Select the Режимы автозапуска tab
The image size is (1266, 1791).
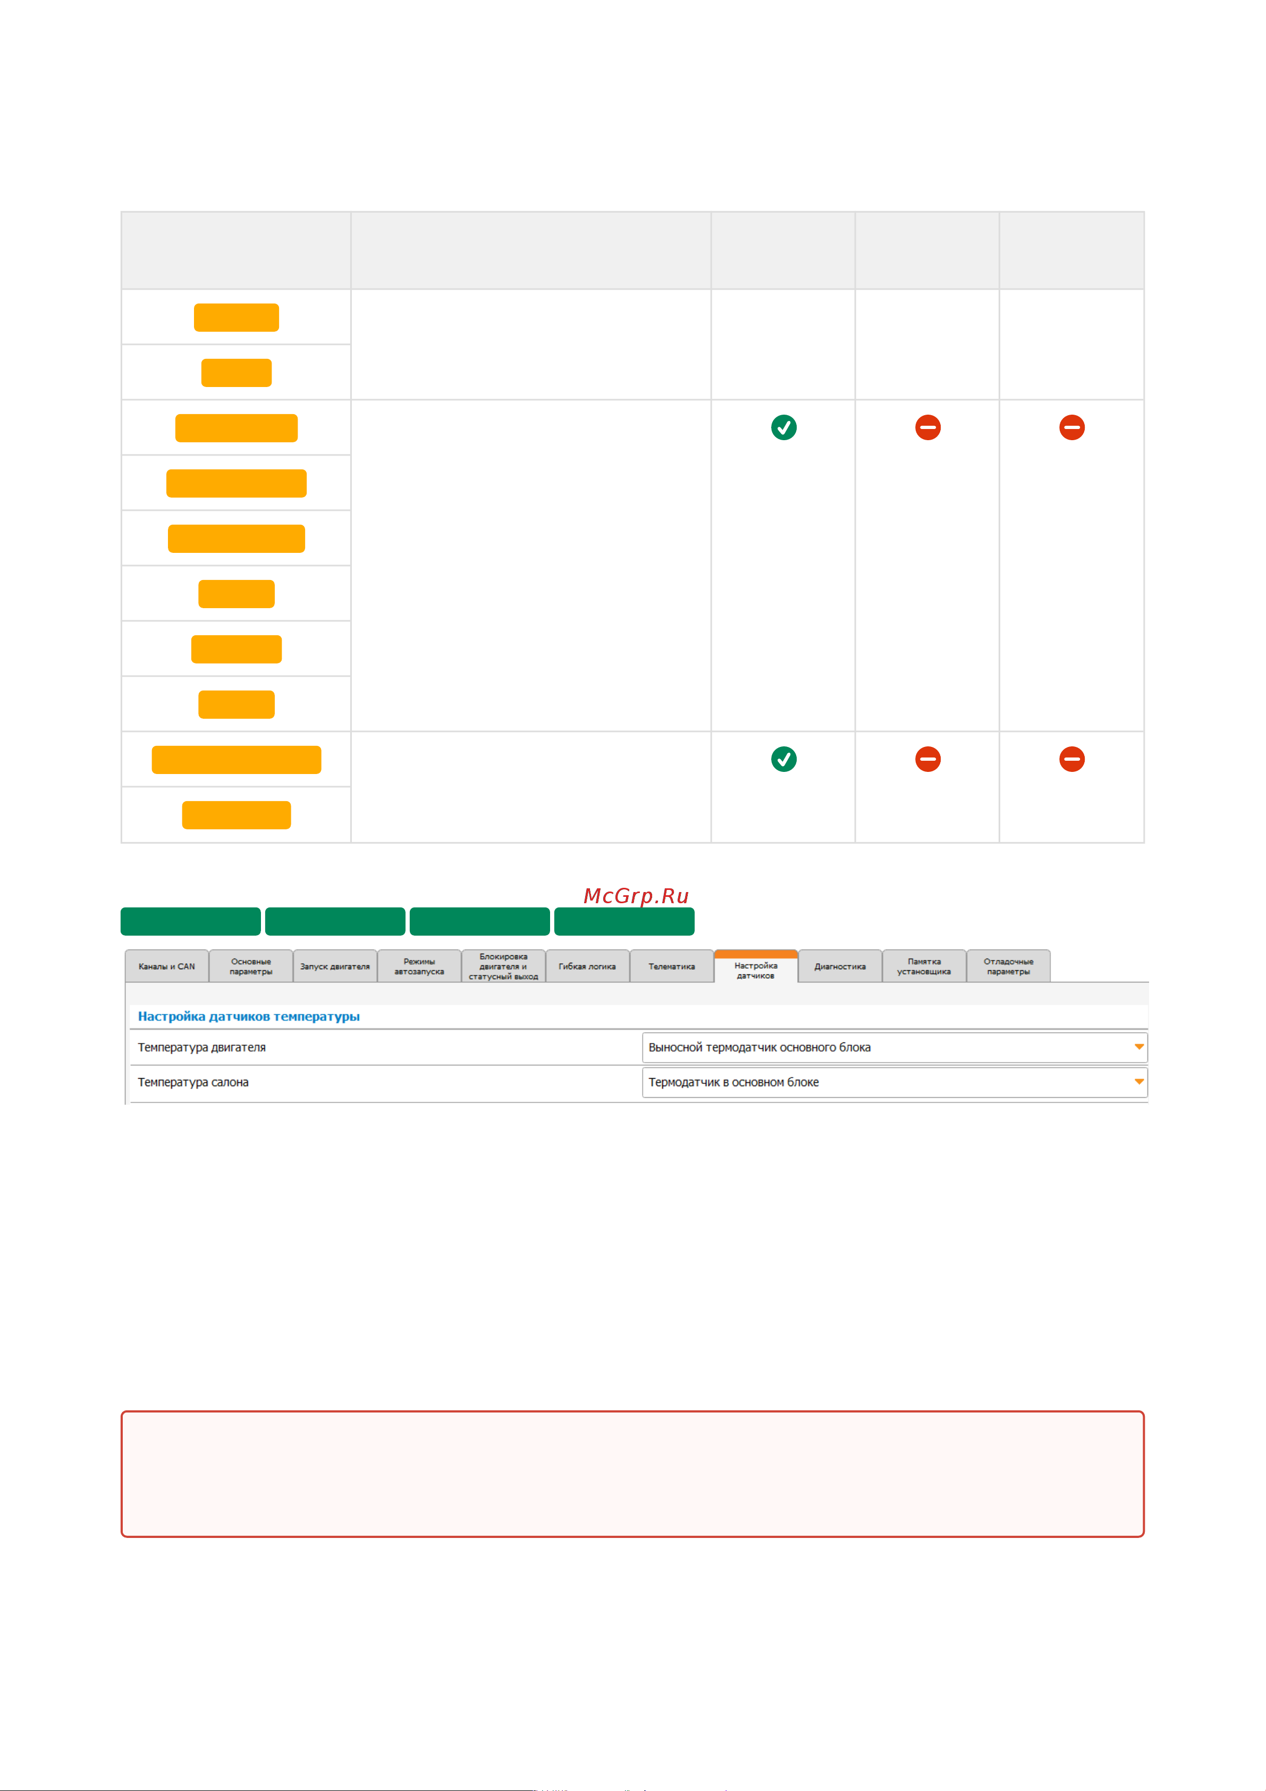(420, 966)
